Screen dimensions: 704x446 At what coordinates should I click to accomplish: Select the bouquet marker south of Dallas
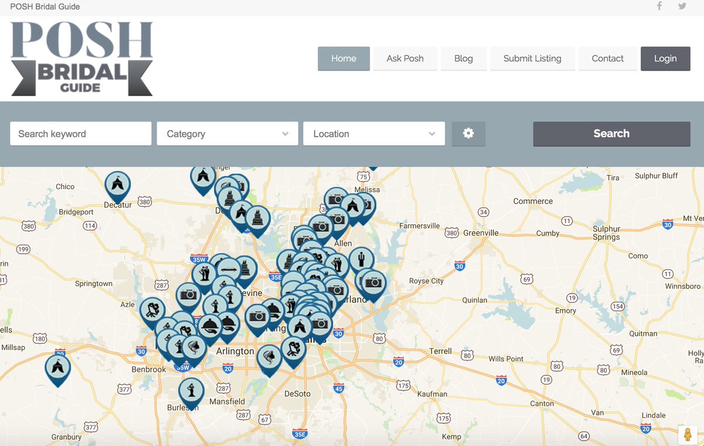(x=293, y=350)
